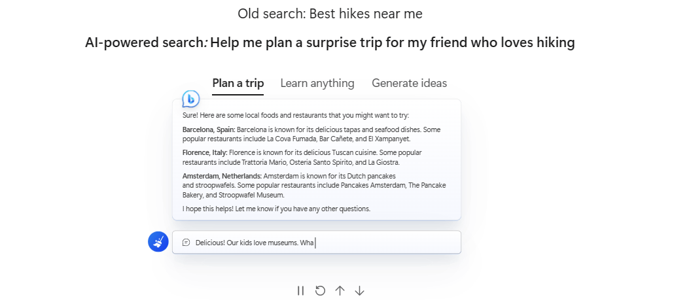
Task: Select the Generate ideas tab
Action: [x=409, y=83]
